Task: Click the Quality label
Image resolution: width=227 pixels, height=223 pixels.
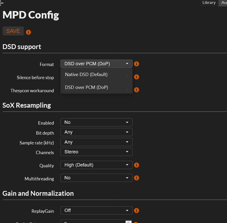Action: (x=47, y=166)
